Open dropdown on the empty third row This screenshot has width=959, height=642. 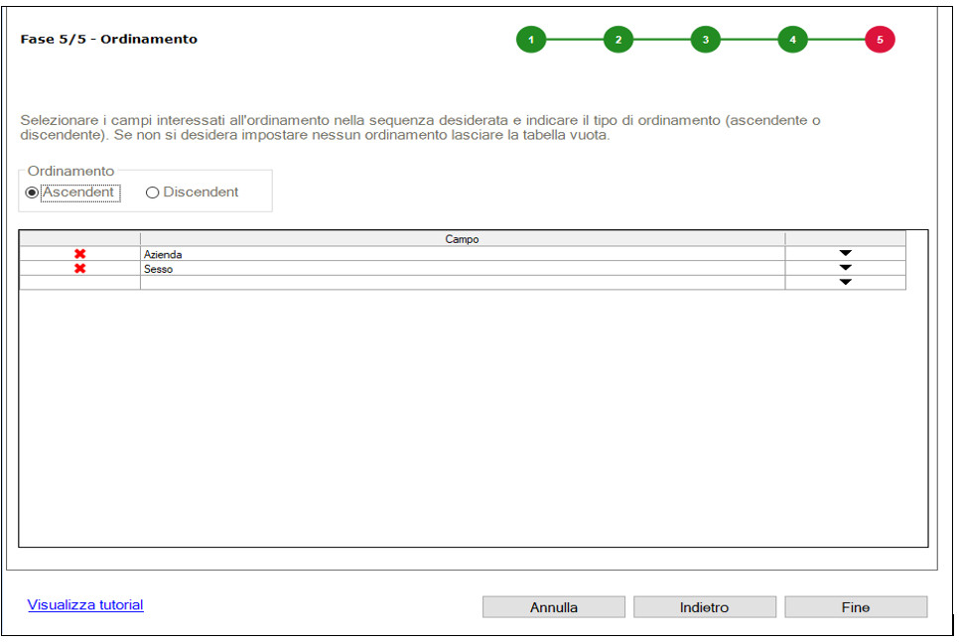845,283
